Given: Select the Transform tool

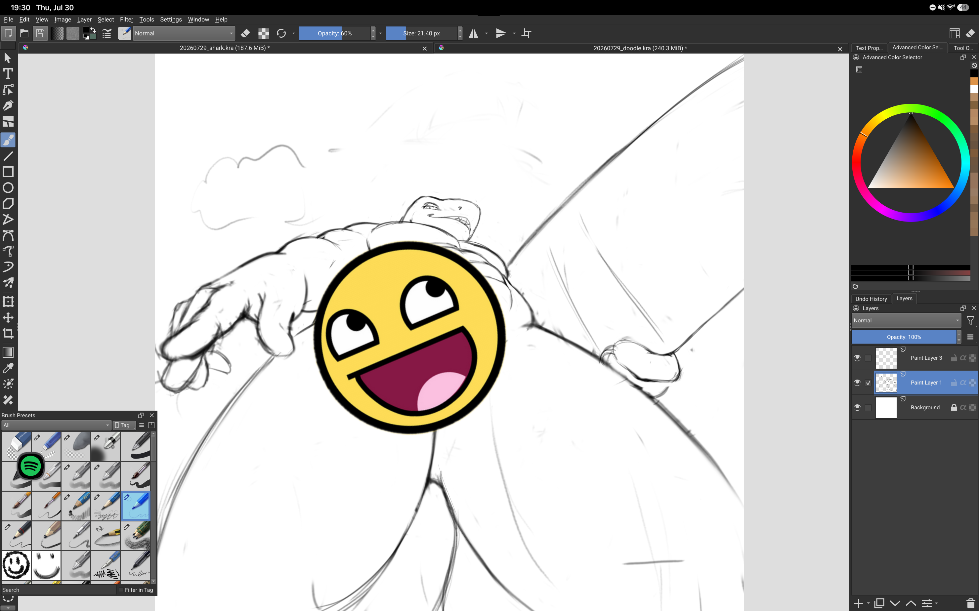Looking at the screenshot, I should tap(8, 302).
